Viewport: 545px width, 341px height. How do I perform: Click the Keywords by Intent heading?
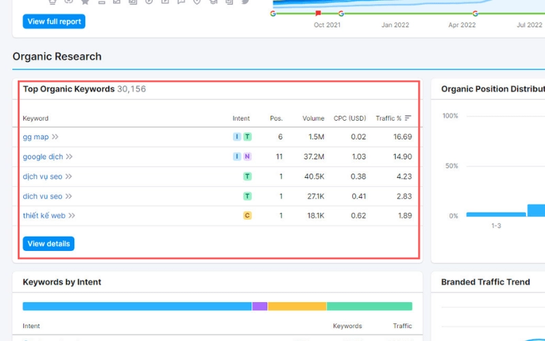pyautogui.click(x=62, y=282)
